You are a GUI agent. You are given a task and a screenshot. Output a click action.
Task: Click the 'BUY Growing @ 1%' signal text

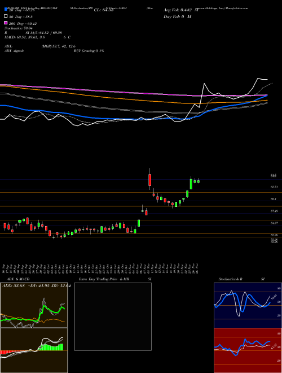coord(89,51)
